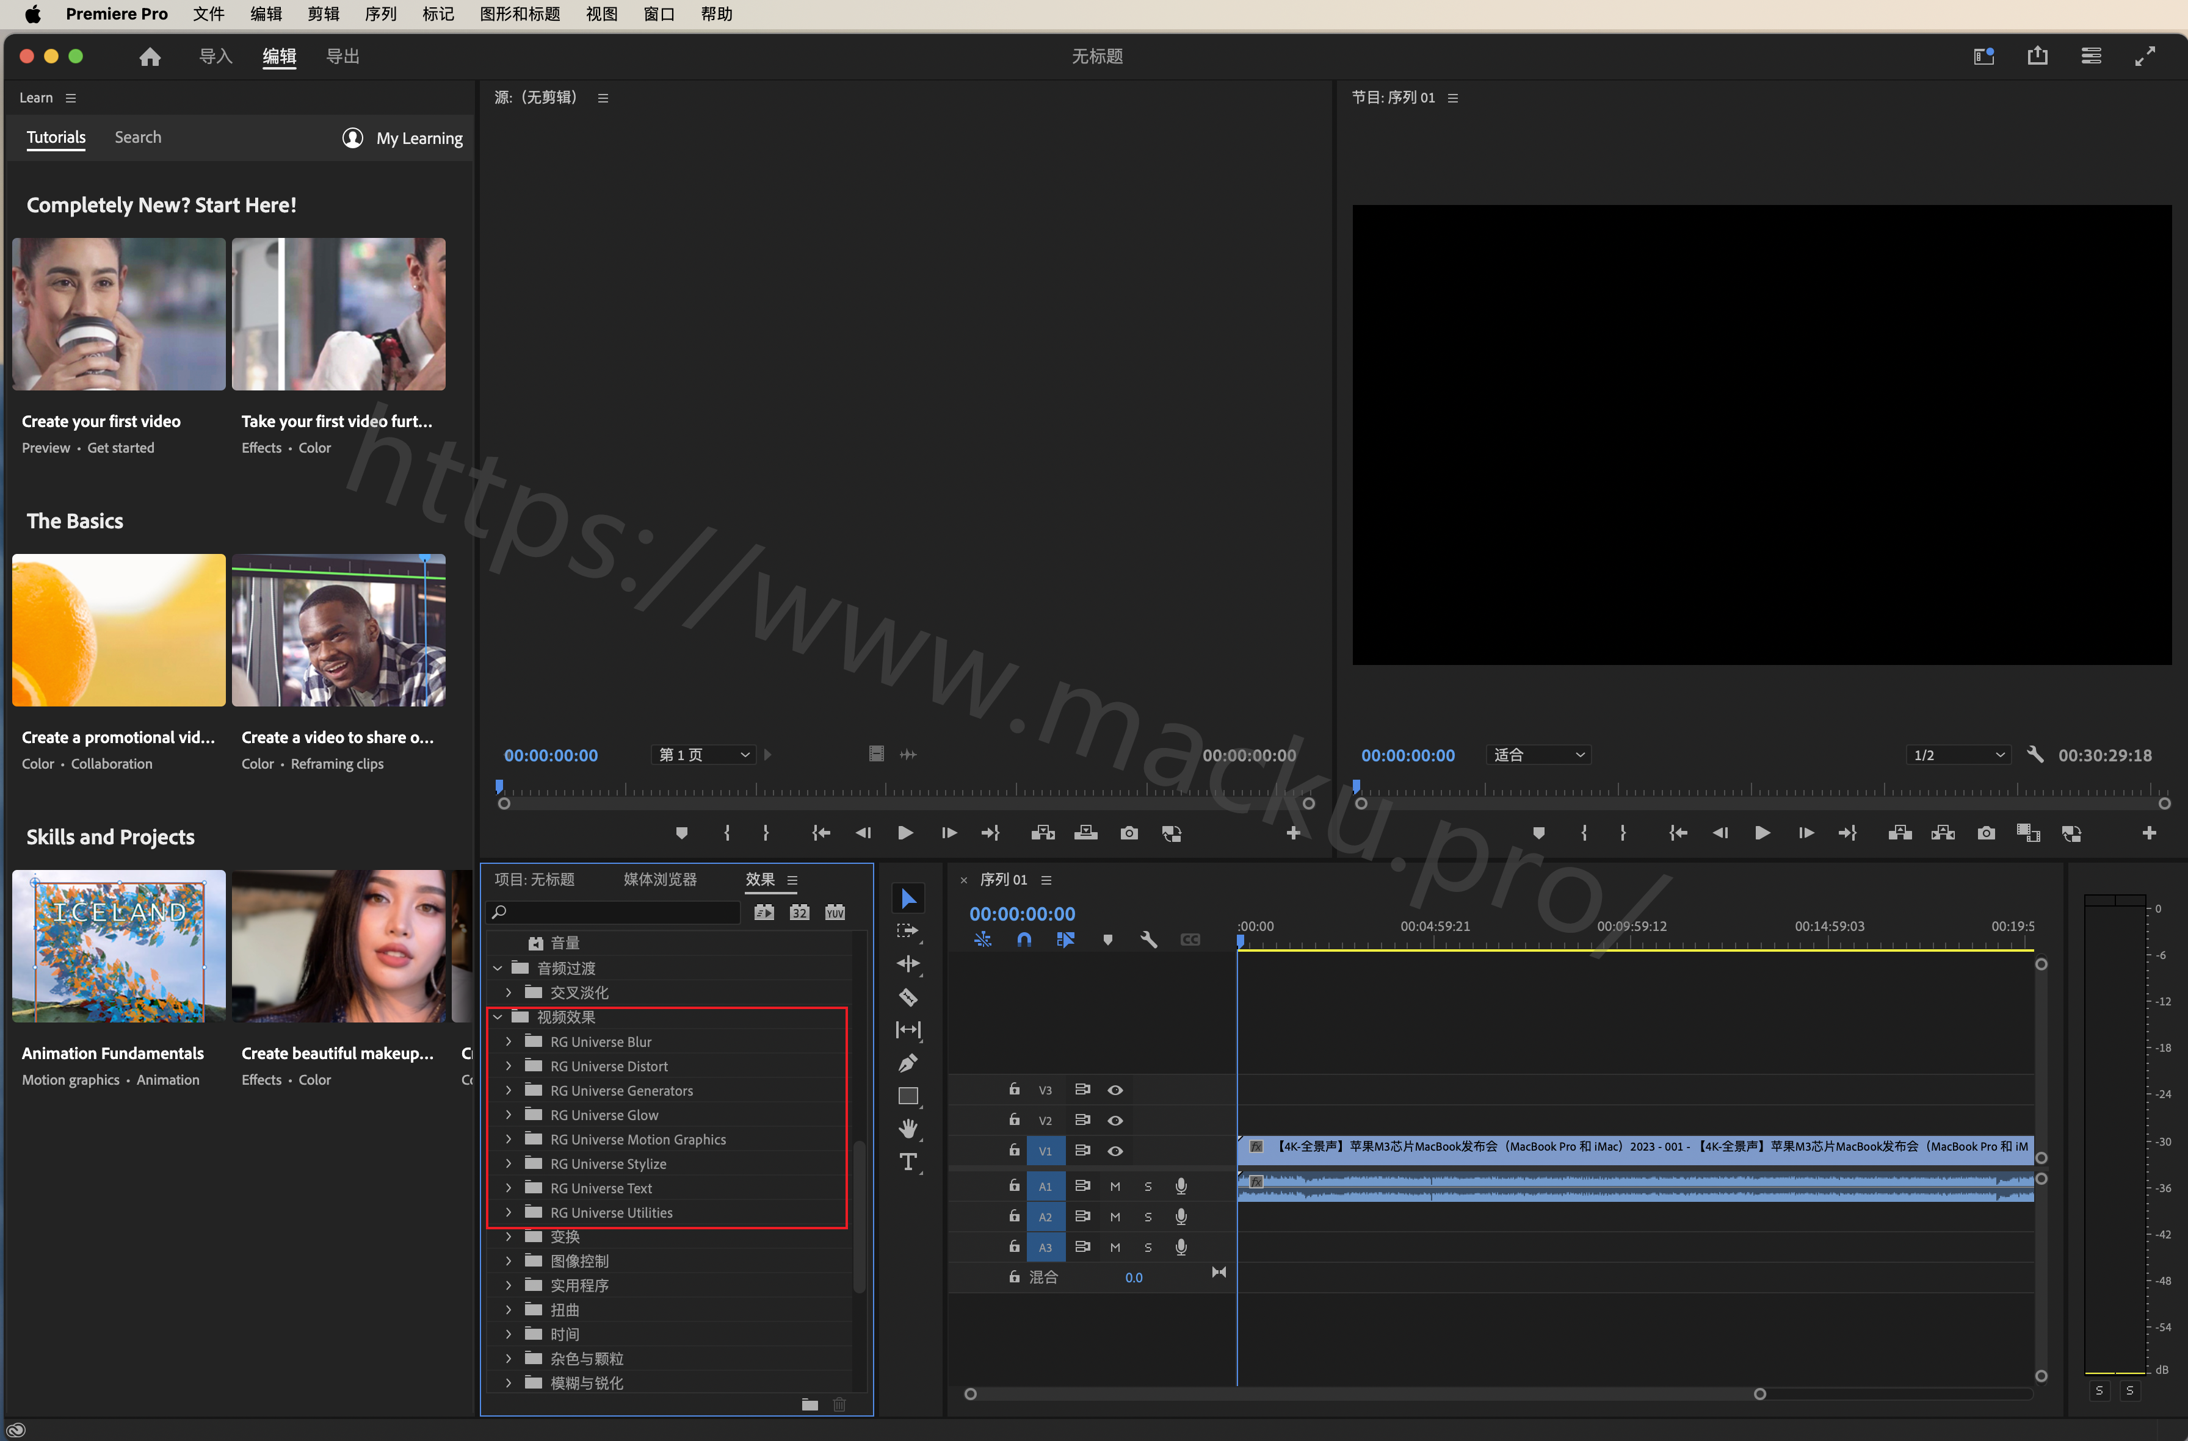The image size is (2188, 1441).
Task: Click Export Frame camera in Source monitor
Action: point(1128,833)
